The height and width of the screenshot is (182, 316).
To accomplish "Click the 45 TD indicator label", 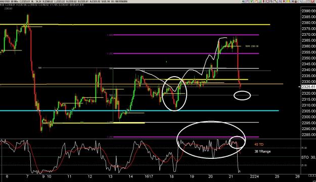I will coord(259,144).
